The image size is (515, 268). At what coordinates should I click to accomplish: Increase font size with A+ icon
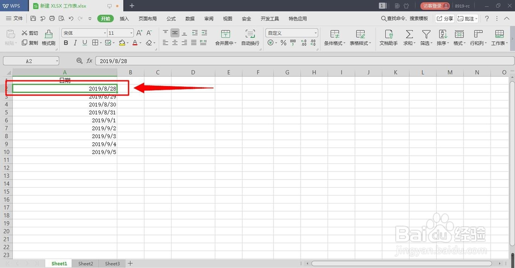coord(139,33)
